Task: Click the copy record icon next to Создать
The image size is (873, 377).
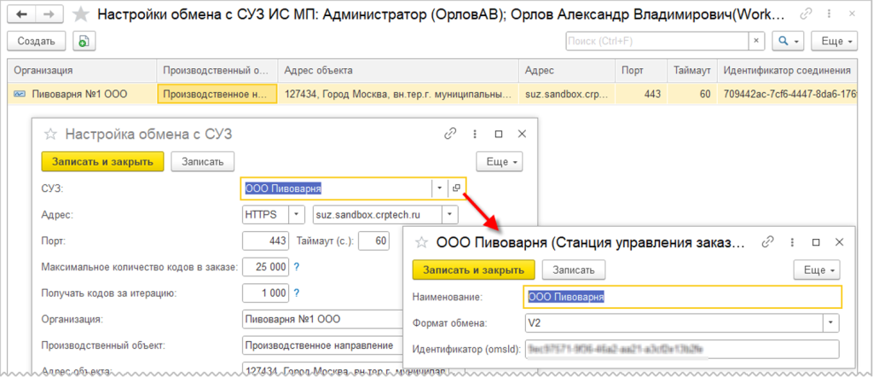Action: [x=83, y=41]
